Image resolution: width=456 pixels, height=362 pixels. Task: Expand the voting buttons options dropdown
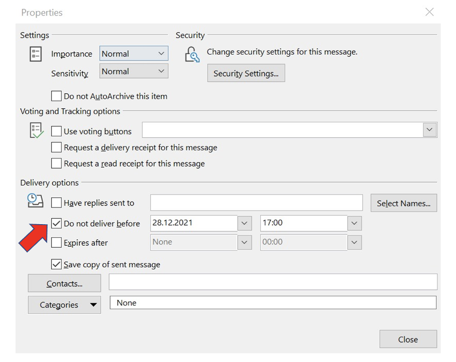tap(429, 130)
